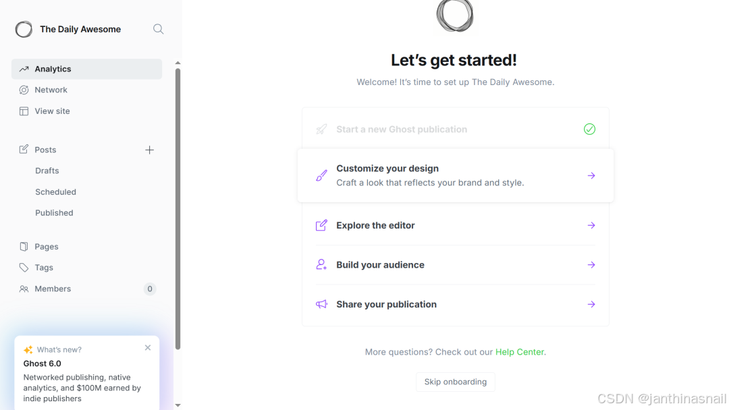
Task: Open the Customize your design arrow
Action: click(591, 175)
